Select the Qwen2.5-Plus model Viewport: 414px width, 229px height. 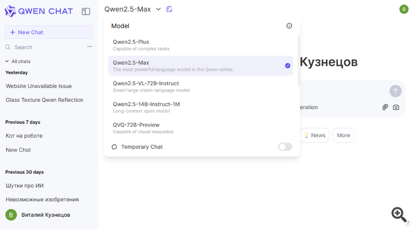click(x=201, y=45)
